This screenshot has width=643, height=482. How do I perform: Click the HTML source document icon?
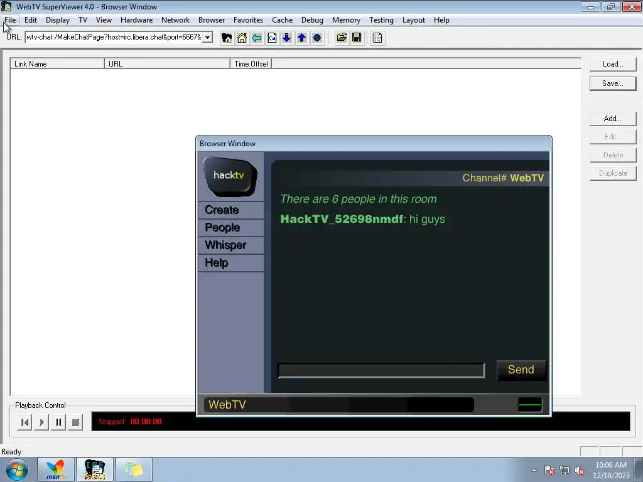(377, 38)
